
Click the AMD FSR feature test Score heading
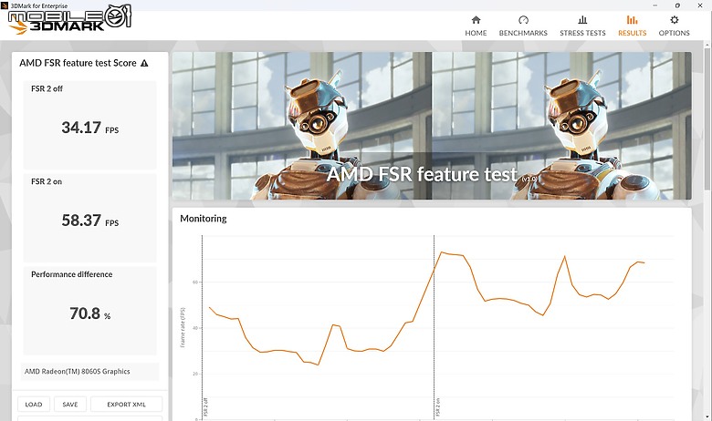pos(78,63)
